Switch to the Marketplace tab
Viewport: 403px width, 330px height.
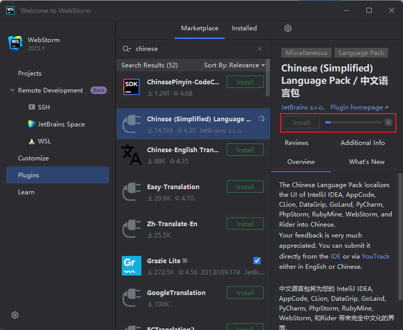(x=199, y=28)
